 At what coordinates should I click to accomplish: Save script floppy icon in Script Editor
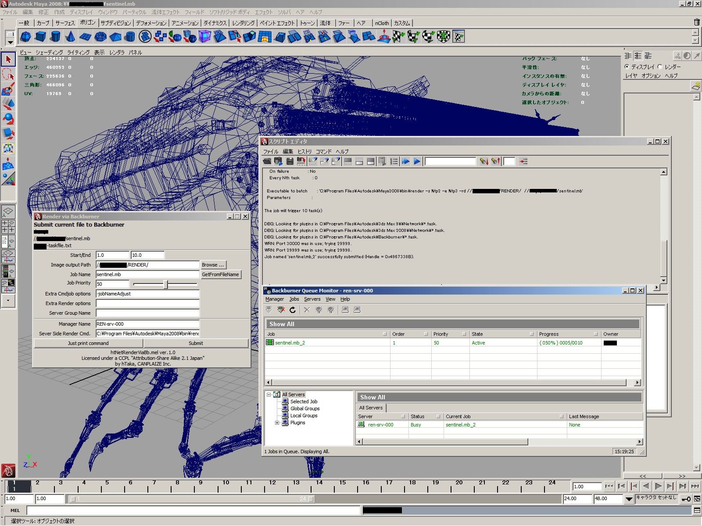click(290, 161)
